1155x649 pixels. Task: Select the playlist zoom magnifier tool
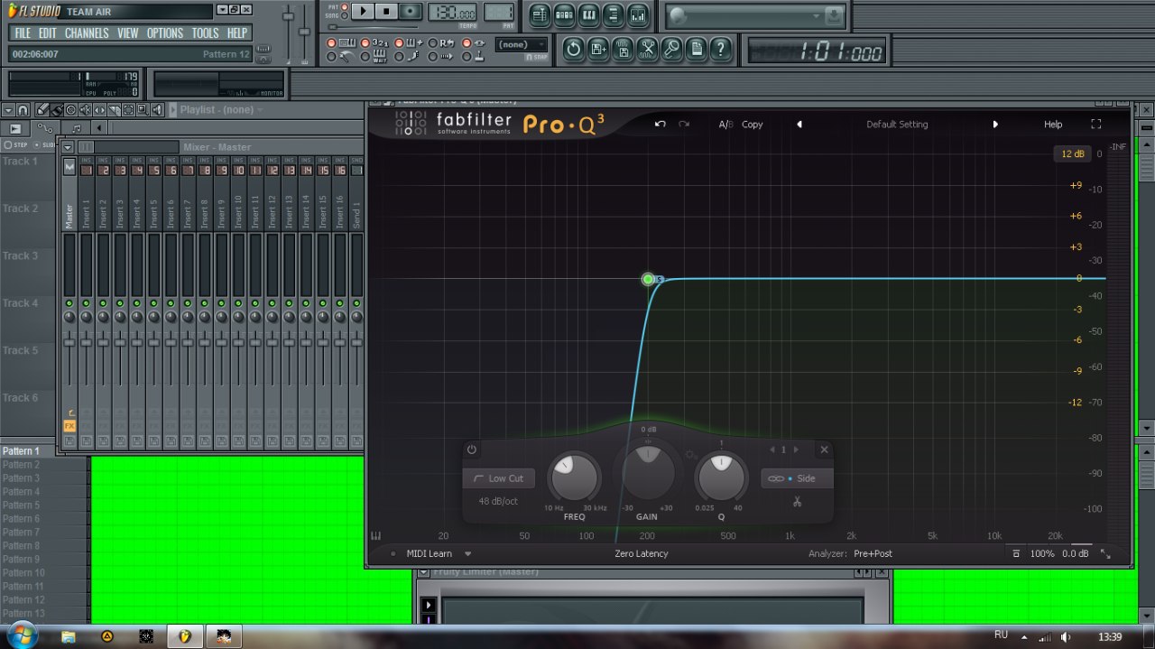pos(142,110)
